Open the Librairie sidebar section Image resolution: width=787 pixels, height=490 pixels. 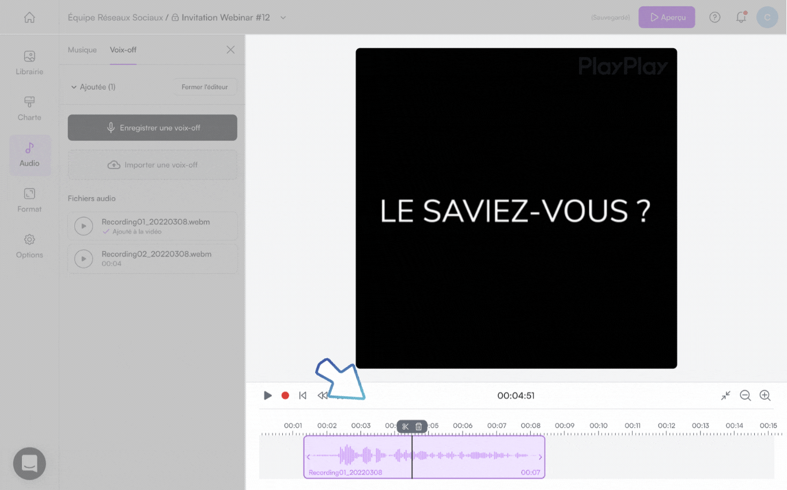tap(29, 63)
